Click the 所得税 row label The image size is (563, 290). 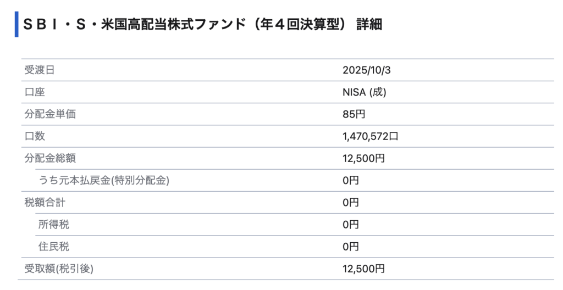(x=54, y=224)
